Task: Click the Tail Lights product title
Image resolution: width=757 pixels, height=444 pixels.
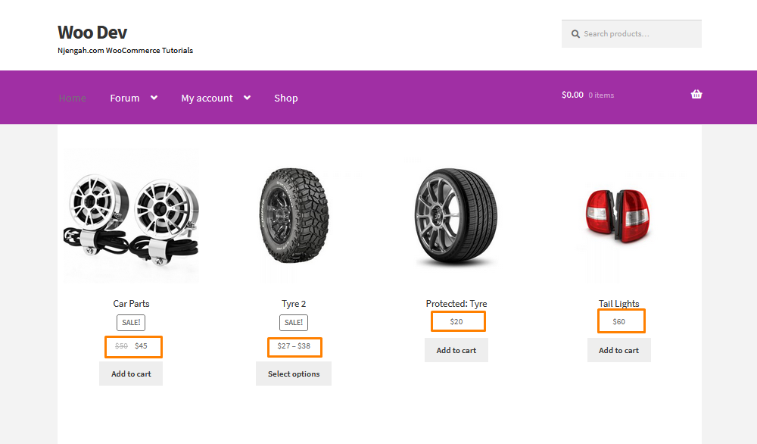Action: (x=619, y=303)
